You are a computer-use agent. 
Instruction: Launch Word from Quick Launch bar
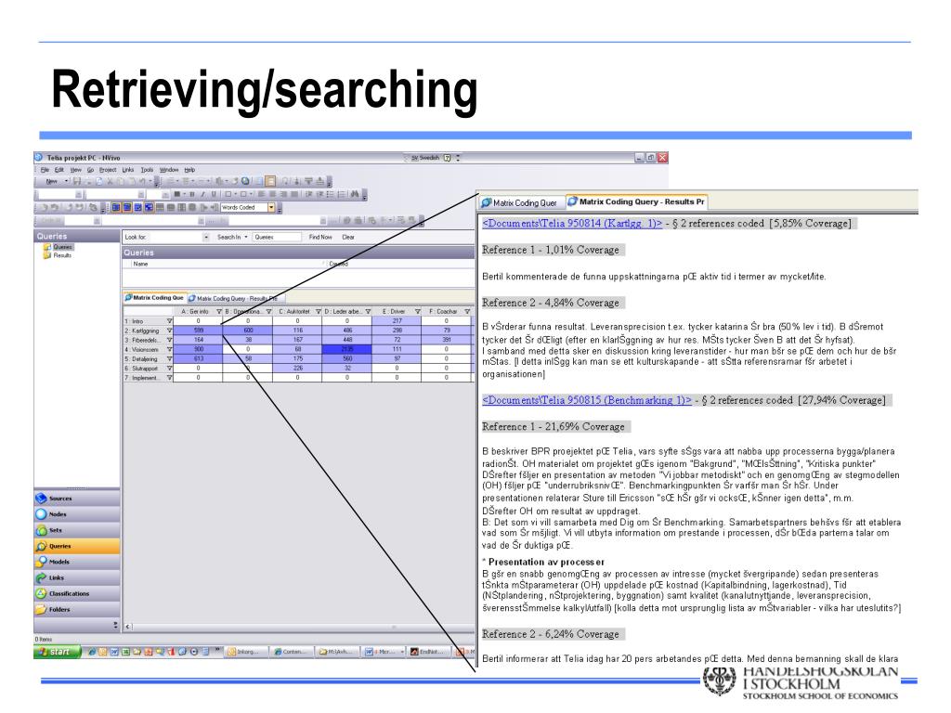(x=114, y=652)
